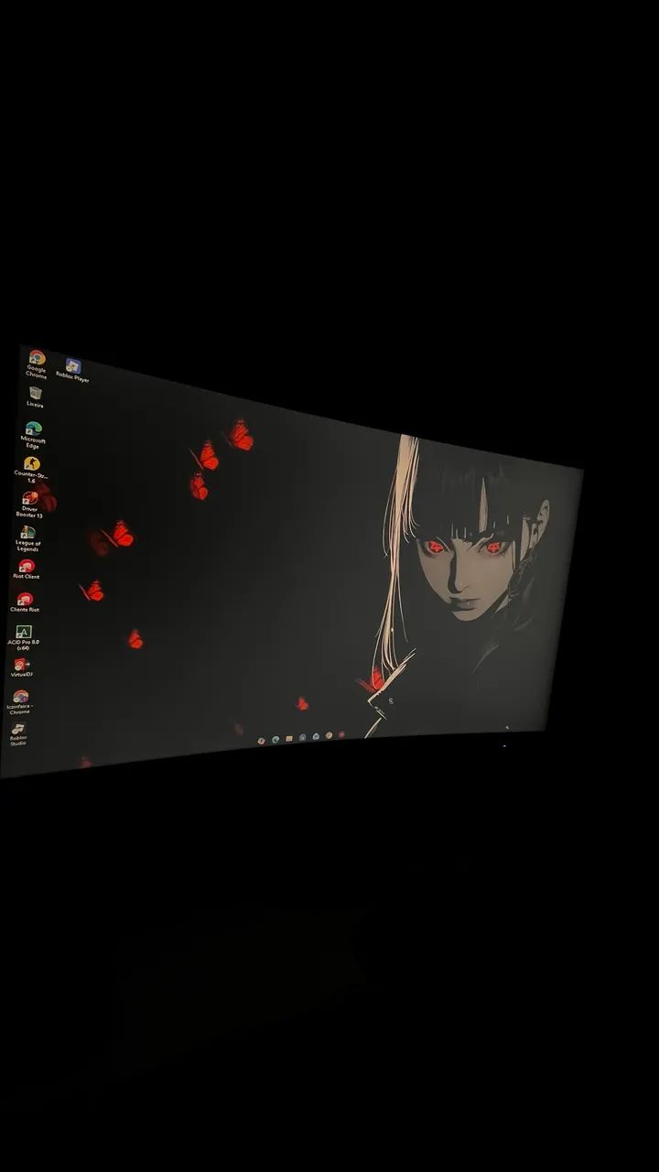Launch the Counter-Strike 1.6 shortcut

31,470
